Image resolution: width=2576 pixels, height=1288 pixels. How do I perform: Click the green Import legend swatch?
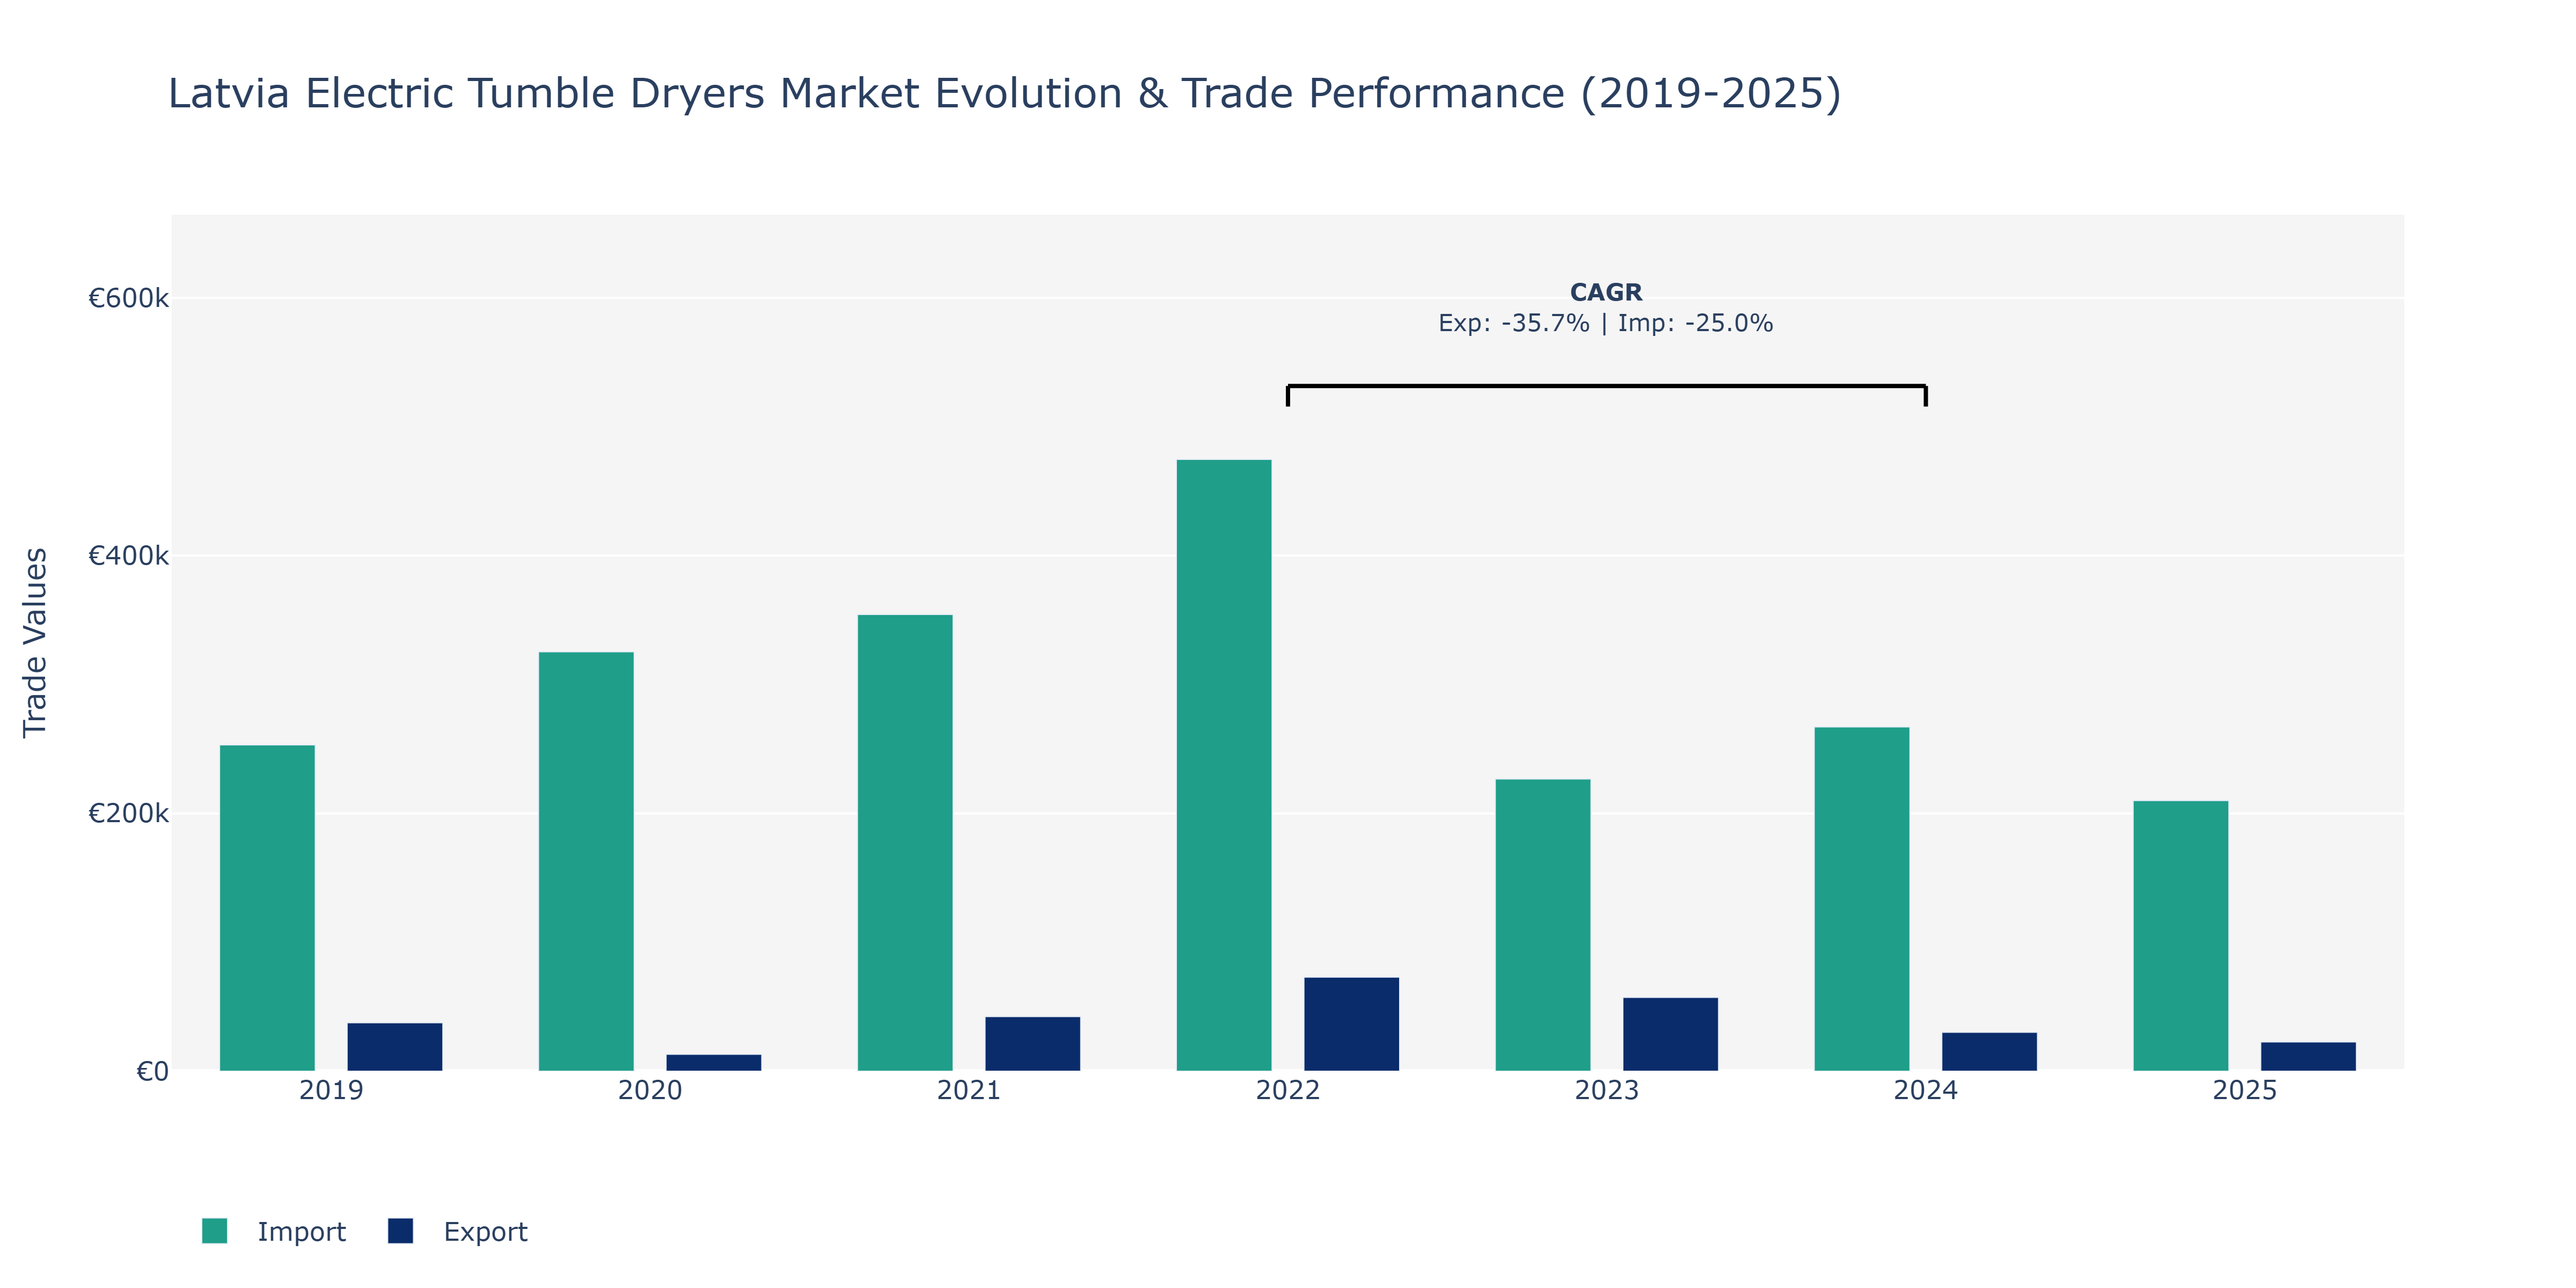[214, 1231]
